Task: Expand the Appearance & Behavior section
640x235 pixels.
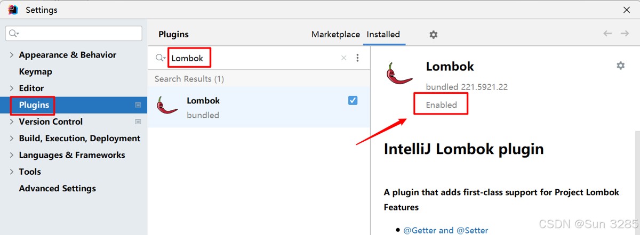Action: (x=12, y=55)
